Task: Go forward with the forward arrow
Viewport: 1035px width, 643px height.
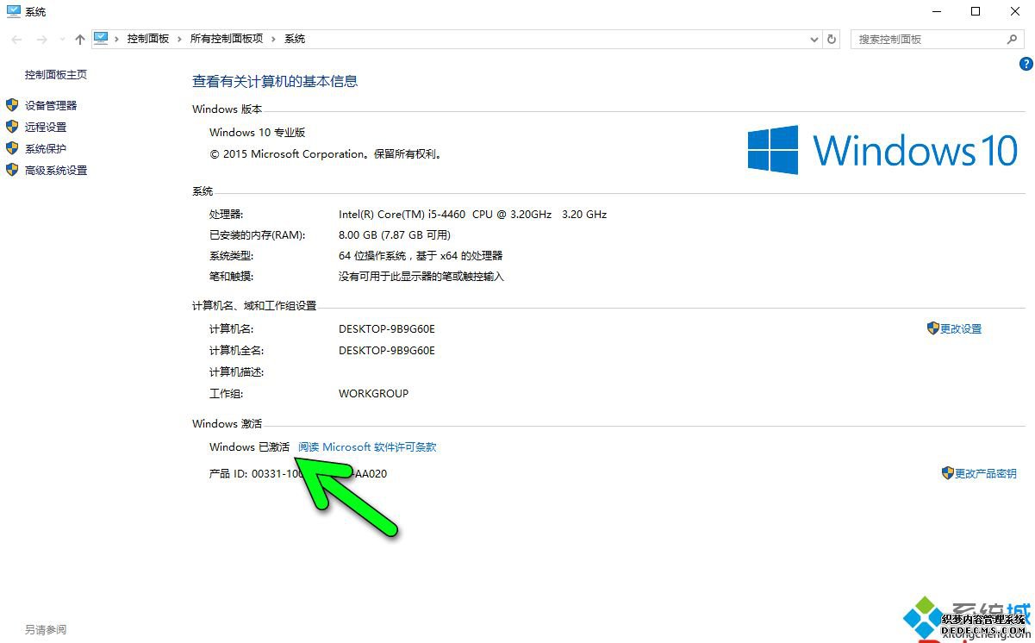Action: (41, 40)
